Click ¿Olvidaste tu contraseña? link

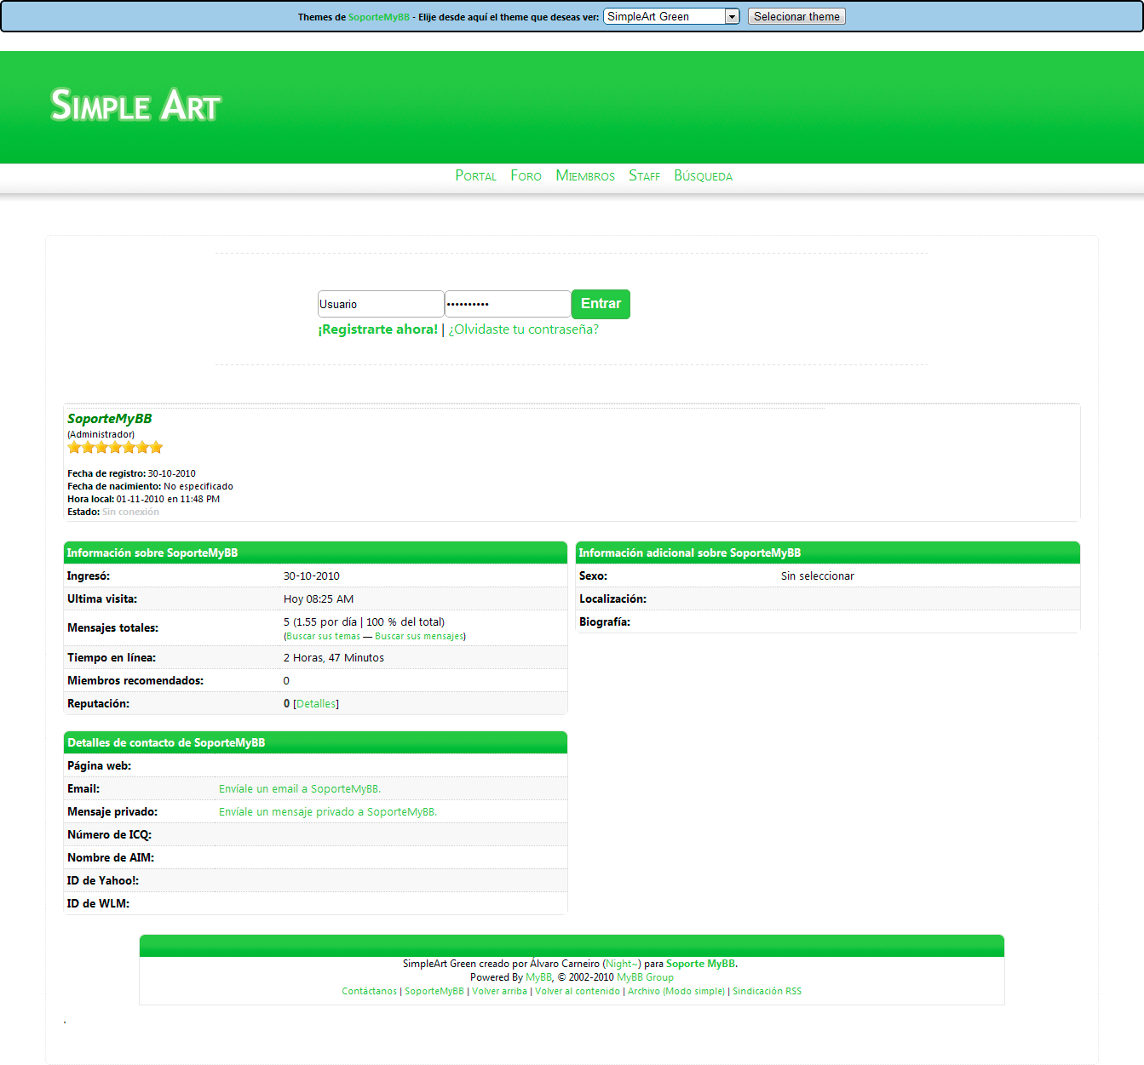click(x=523, y=329)
